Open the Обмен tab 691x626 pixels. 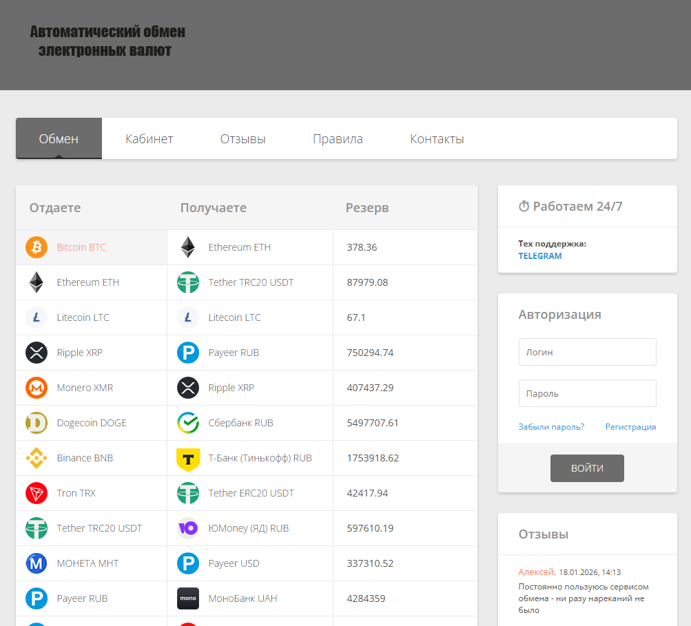(x=59, y=139)
